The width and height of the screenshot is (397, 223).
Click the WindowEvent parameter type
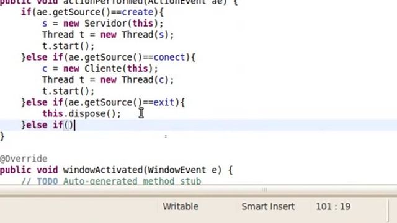177,170
